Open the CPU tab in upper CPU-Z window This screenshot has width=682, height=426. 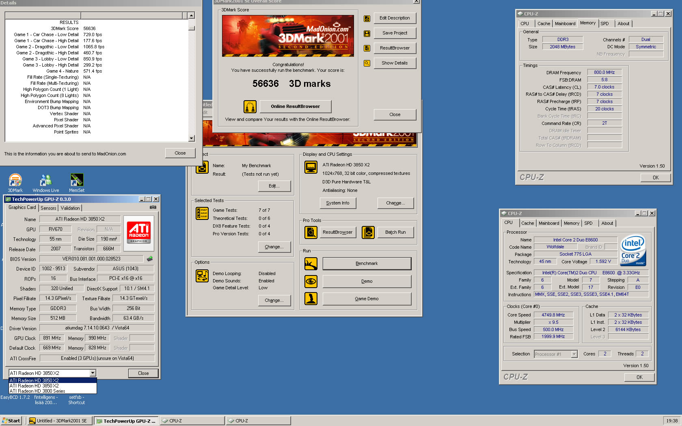[x=525, y=24]
